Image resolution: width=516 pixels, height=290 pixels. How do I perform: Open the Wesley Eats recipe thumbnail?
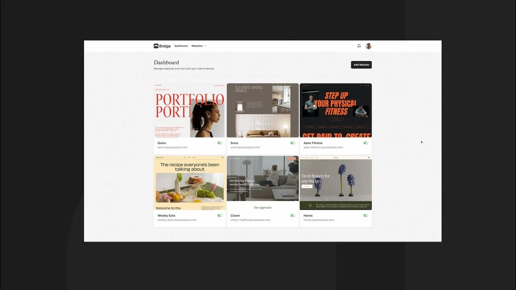189,183
